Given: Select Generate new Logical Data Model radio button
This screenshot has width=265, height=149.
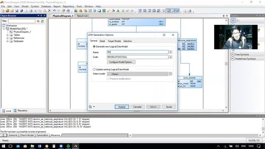Looking at the screenshot, I should (x=94, y=46).
